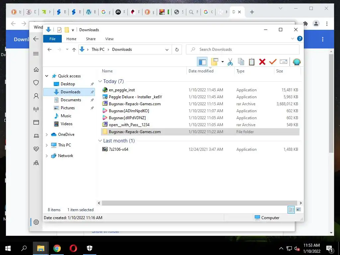Click the Up one level arrow
The width and height of the screenshot is (340, 255).
(x=74, y=49)
